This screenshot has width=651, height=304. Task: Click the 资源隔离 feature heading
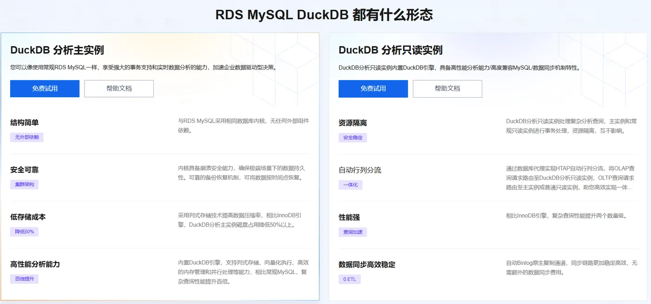coord(353,123)
